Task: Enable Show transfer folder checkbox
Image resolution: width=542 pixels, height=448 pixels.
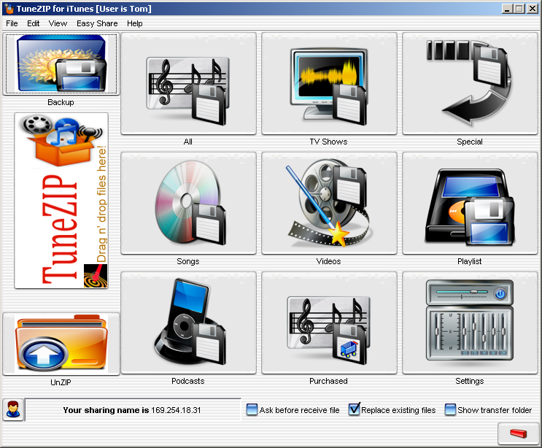Action: [450, 409]
